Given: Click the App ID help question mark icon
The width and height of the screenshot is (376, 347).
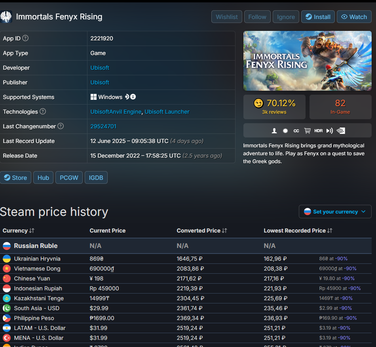Looking at the screenshot, I should [25, 38].
